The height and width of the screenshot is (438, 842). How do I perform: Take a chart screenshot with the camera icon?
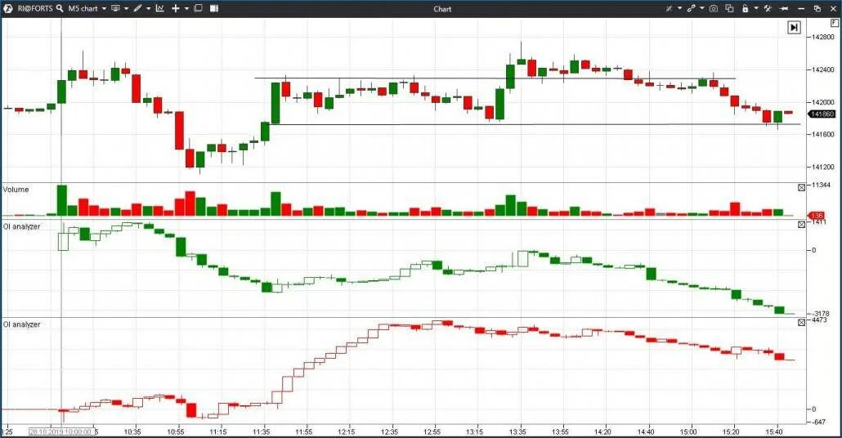click(713, 9)
